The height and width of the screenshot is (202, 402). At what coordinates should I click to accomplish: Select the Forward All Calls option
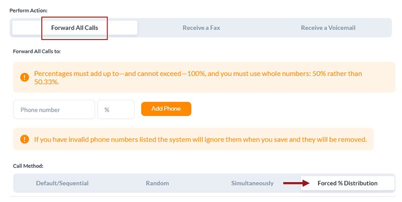tap(74, 28)
